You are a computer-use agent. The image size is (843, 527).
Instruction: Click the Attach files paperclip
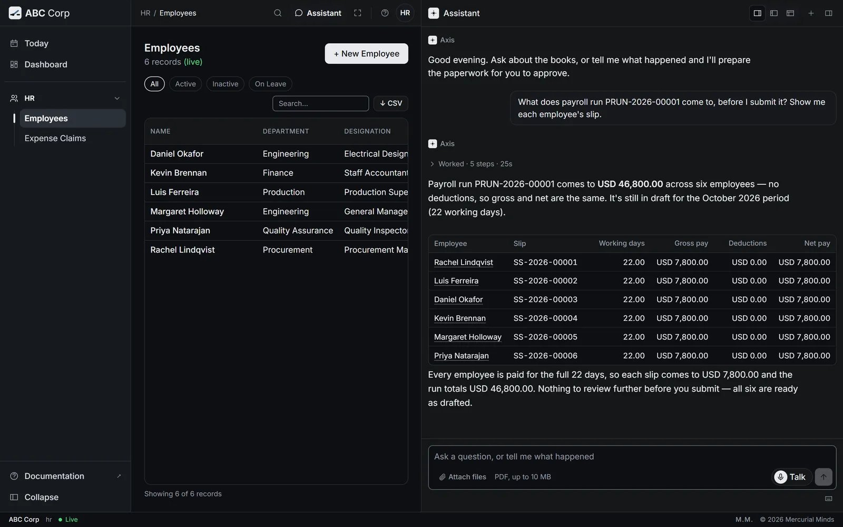[462, 477]
